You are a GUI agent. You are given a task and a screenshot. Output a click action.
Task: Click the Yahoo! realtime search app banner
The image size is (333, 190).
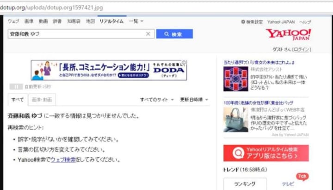265,153
